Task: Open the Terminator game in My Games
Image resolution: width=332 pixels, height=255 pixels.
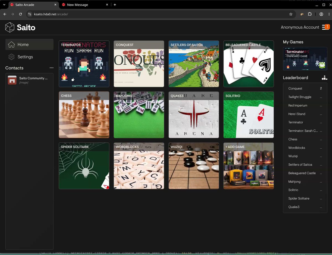Action: pyautogui.click(x=305, y=59)
